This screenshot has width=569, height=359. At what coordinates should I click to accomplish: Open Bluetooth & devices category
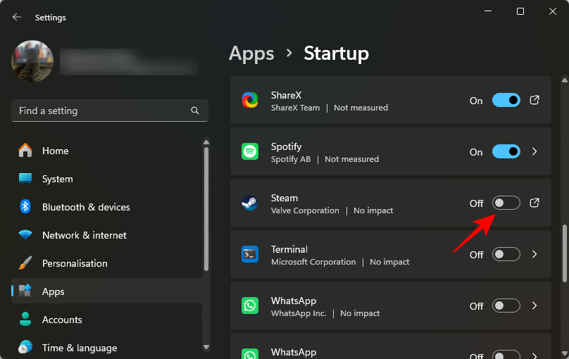tap(107, 207)
